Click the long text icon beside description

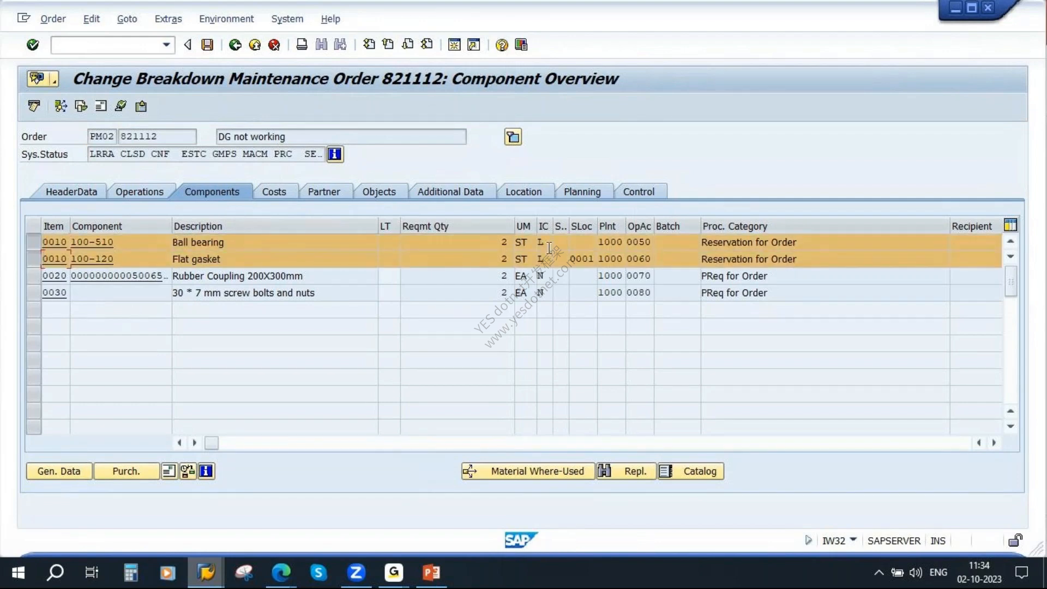click(513, 137)
